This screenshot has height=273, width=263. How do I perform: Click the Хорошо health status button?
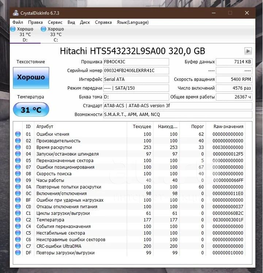pyautogui.click(x=31, y=78)
